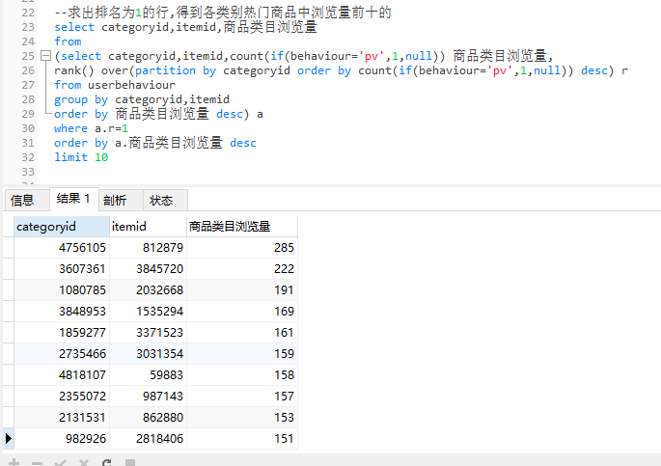Image resolution: width=661 pixels, height=466 pixels.
Task: Select cell with itemid 1535294
Action: [x=148, y=312]
